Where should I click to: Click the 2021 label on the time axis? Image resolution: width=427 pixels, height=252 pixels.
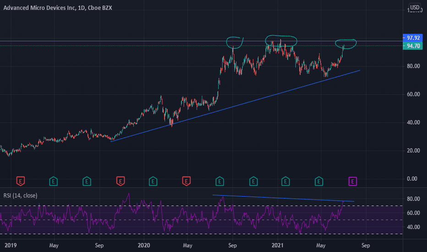pyautogui.click(x=278, y=245)
